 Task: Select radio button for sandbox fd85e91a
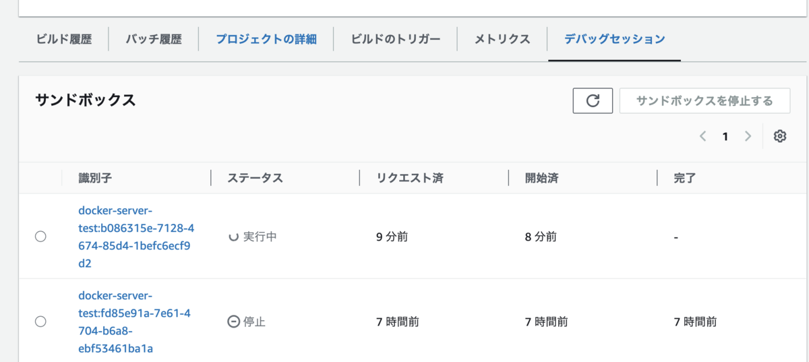click(x=40, y=322)
